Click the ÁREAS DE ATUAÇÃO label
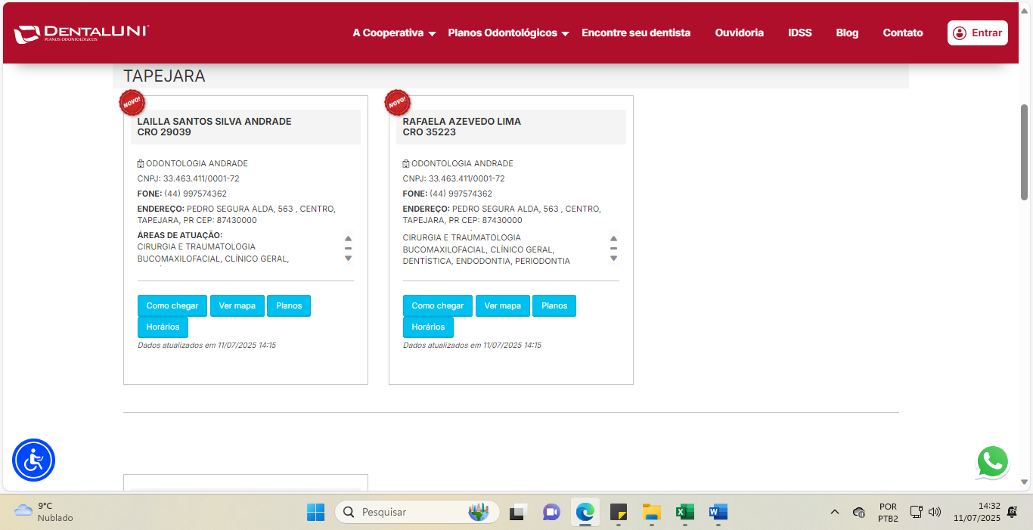Screen dimensions: 1033x530 coord(180,235)
